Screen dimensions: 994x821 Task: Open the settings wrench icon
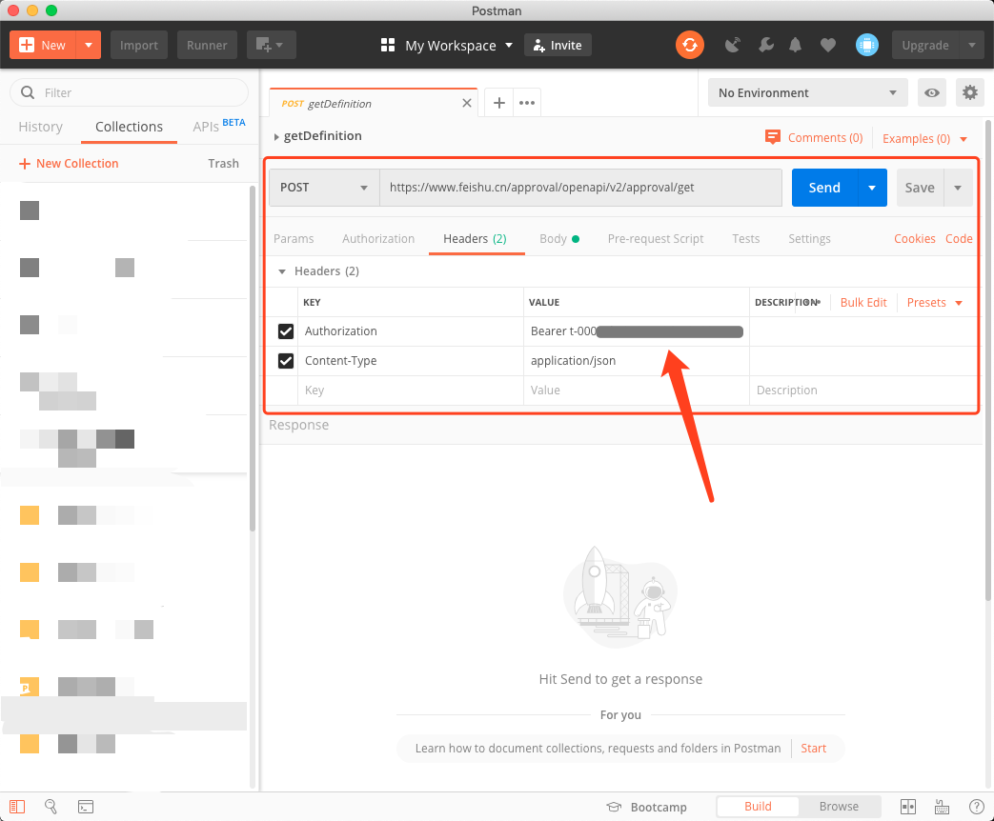click(x=765, y=45)
